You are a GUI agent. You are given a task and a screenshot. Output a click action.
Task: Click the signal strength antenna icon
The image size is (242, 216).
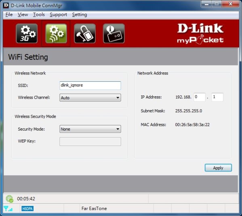pyautogui.click(x=8, y=209)
